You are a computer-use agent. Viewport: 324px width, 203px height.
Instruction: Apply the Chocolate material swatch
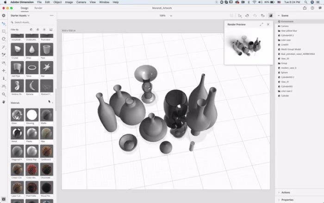[47, 170]
